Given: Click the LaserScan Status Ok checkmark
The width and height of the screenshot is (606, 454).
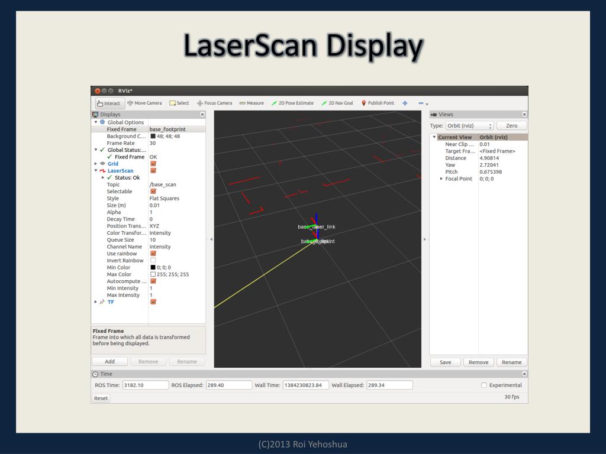Looking at the screenshot, I should point(109,177).
